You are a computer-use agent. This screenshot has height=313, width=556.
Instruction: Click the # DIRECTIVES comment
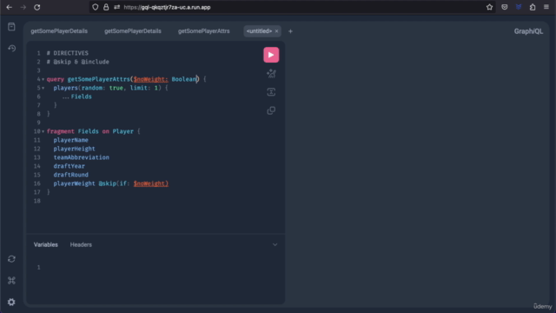click(68, 53)
